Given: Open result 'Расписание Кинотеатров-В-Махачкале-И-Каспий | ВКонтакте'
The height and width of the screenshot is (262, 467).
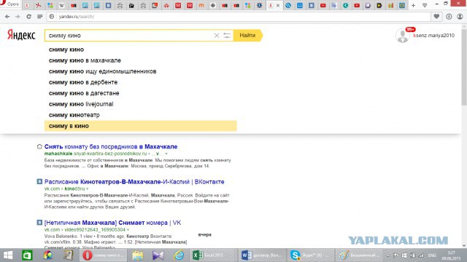Looking at the screenshot, I should pos(134,182).
